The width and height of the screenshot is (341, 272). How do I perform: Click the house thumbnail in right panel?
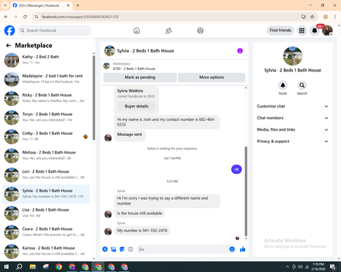(x=293, y=56)
